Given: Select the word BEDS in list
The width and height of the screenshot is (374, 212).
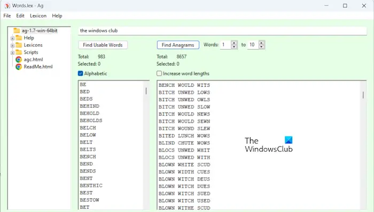Looking at the screenshot, I should (x=86, y=99).
